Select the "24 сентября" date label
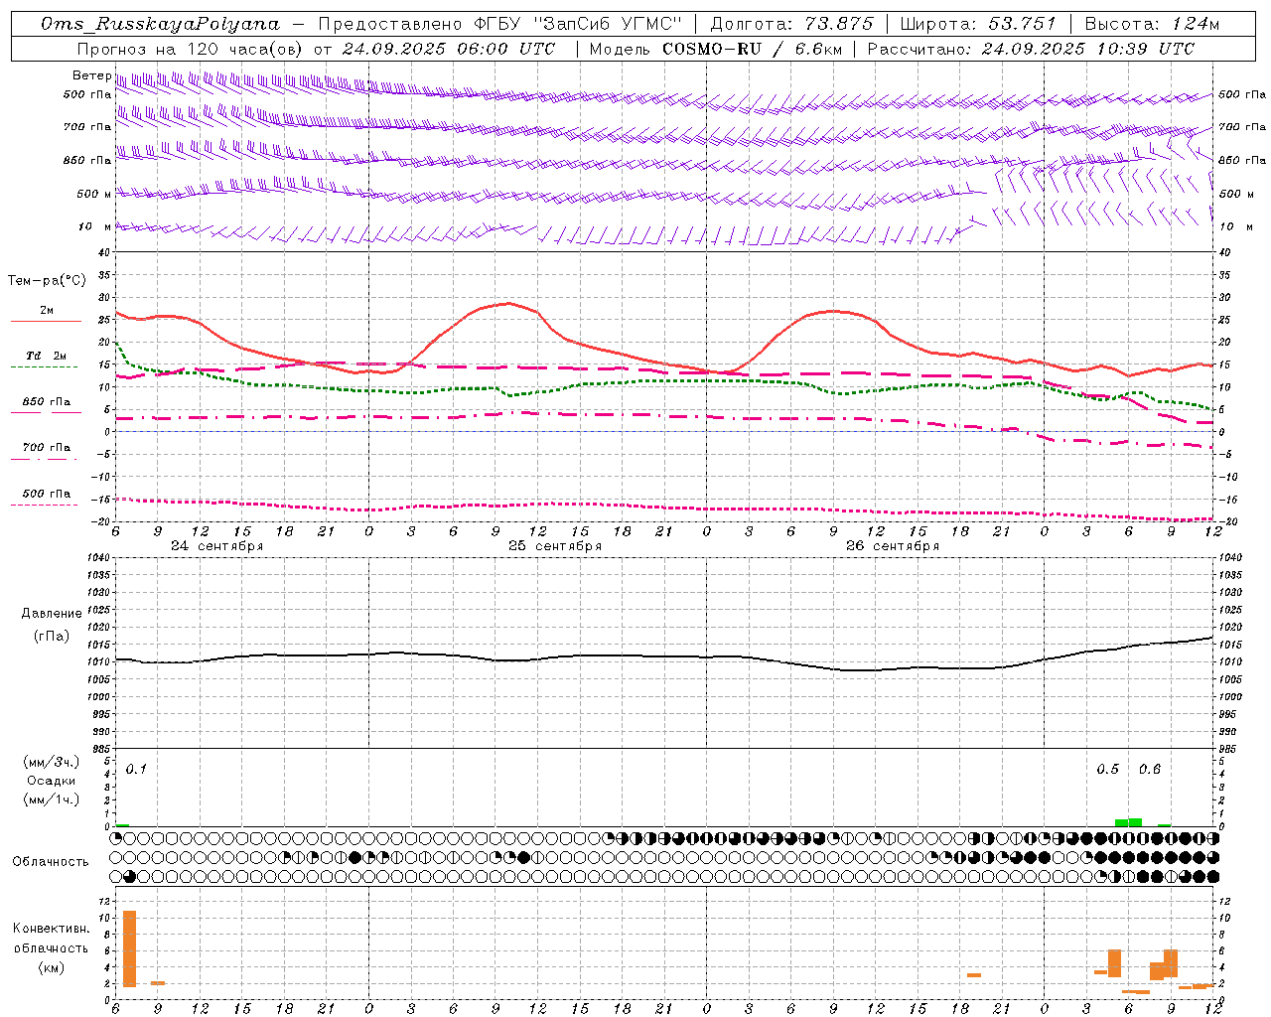 pos(217,546)
